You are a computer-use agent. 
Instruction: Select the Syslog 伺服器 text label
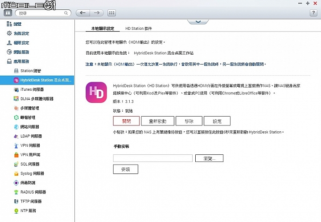click(33, 174)
